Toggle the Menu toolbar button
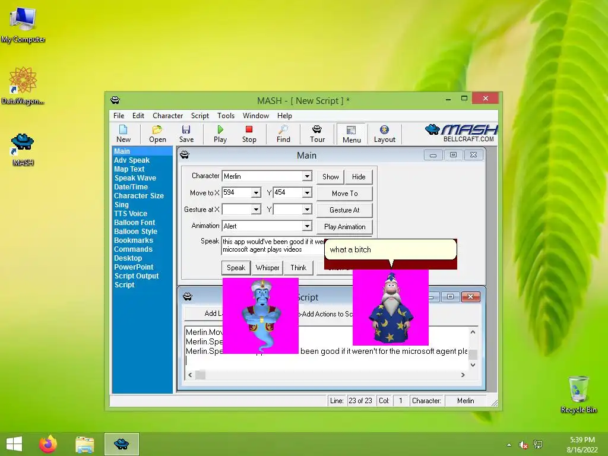Screen dimensions: 608x456 351,134
